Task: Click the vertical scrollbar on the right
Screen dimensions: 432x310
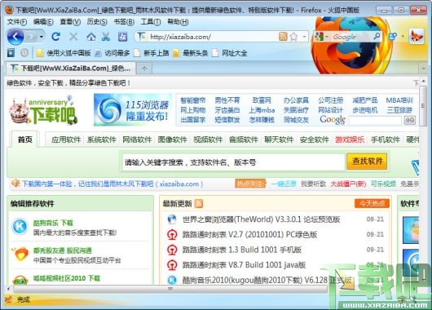Action: point(423,107)
